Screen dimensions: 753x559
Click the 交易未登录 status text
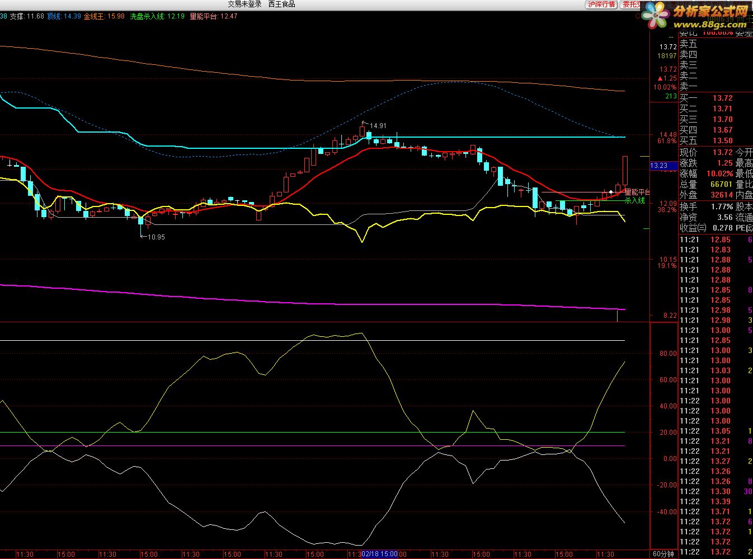[244, 4]
